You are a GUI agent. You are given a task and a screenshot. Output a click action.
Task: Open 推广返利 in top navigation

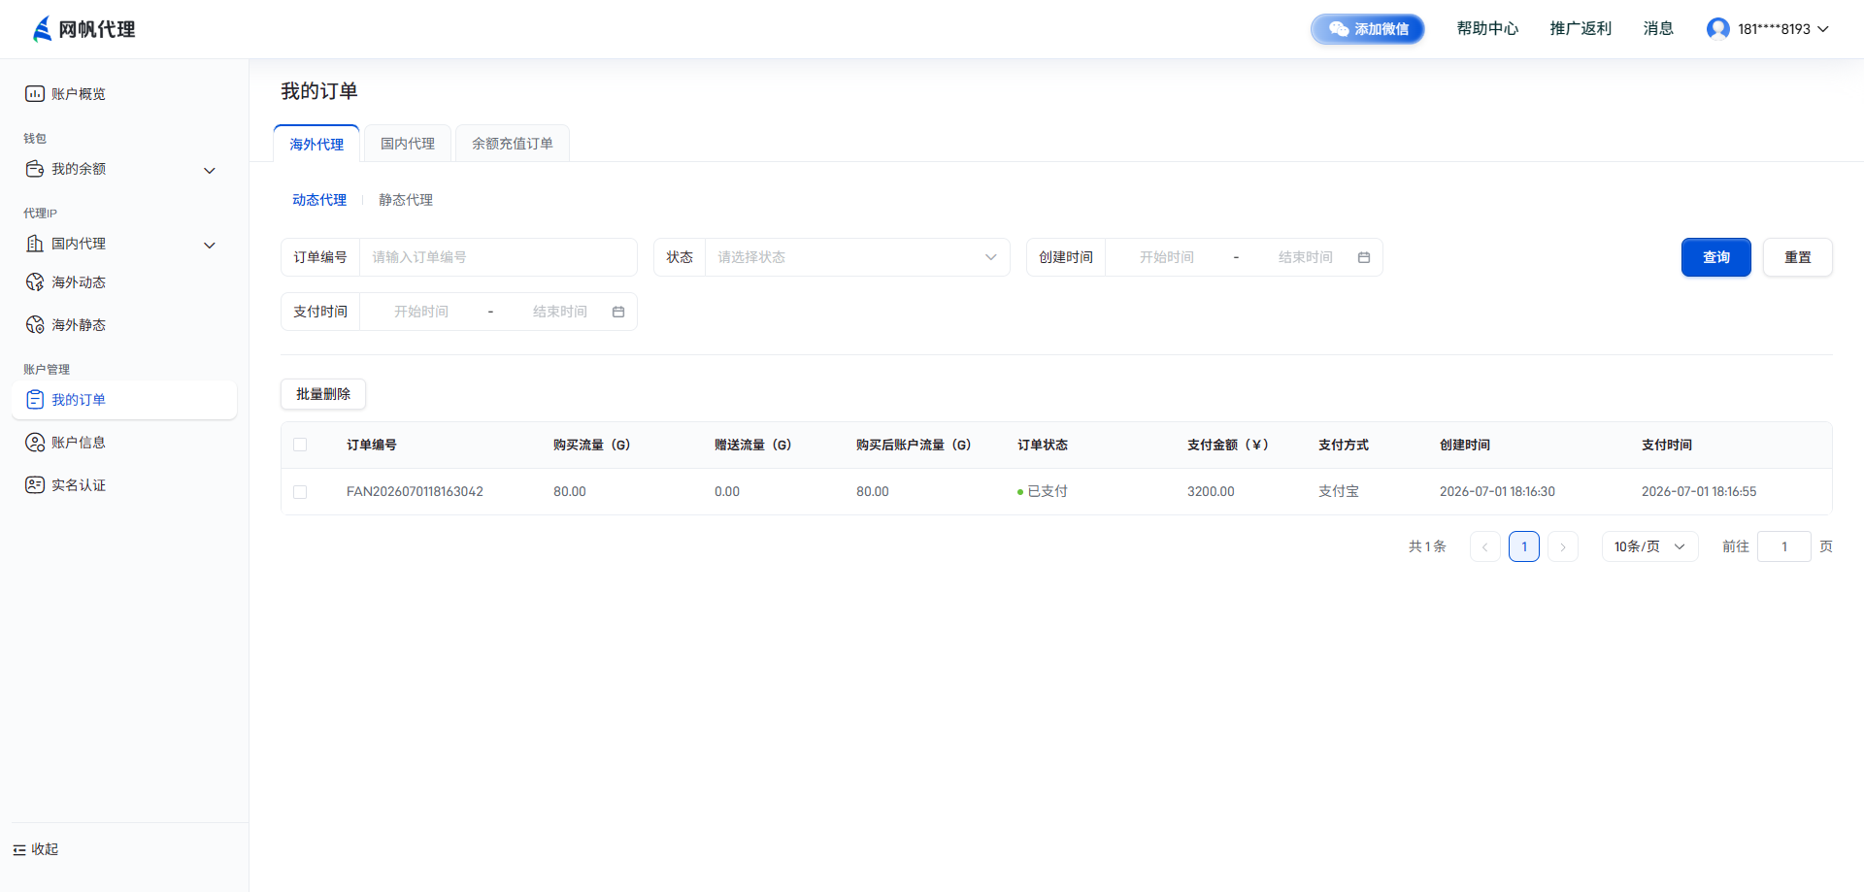click(1581, 29)
